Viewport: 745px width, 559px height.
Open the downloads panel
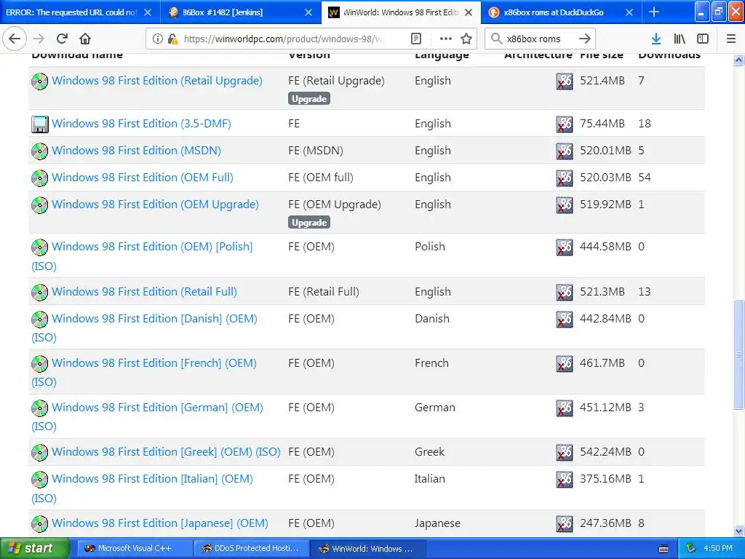click(x=656, y=39)
